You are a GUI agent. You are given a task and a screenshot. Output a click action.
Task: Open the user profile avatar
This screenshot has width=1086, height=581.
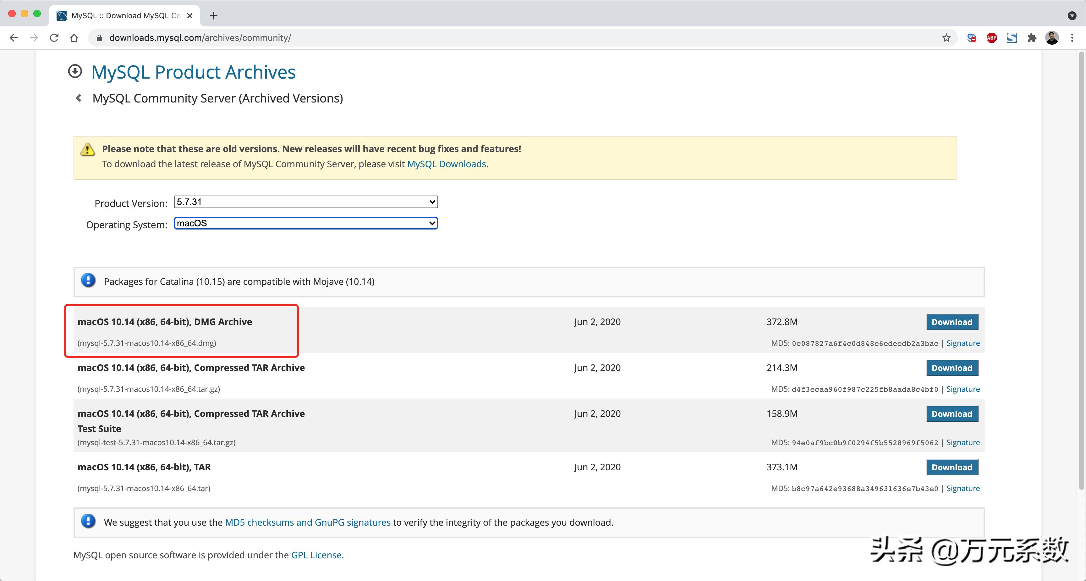pos(1052,38)
